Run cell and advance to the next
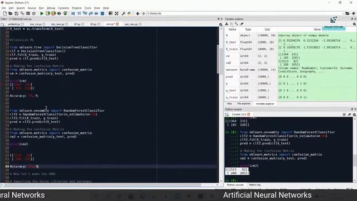The image size is (357, 201). click(54, 13)
